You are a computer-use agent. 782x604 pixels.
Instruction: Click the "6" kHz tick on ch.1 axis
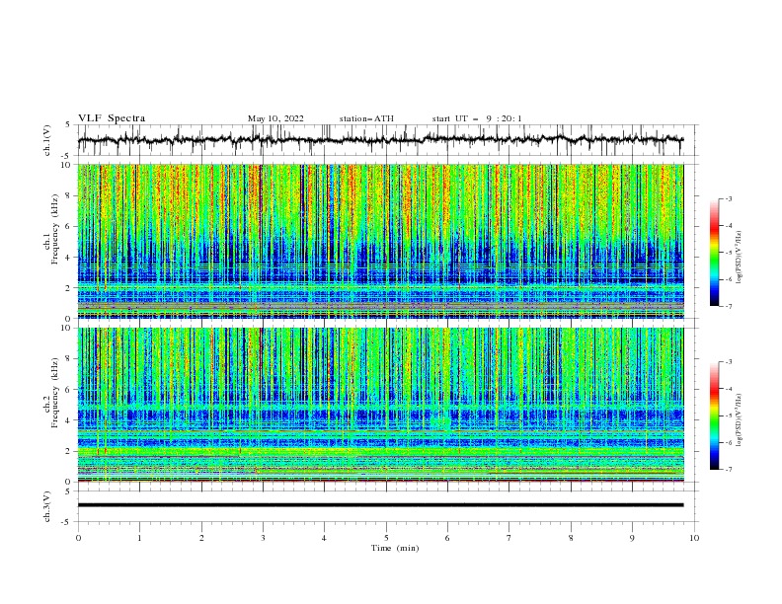(69, 226)
